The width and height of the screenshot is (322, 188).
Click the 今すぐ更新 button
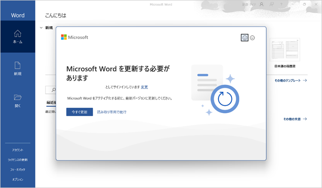pyautogui.click(x=80, y=112)
